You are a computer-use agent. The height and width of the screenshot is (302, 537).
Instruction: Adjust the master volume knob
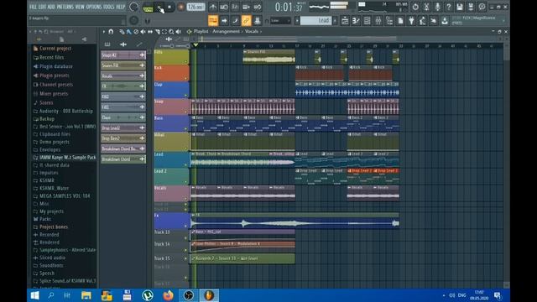[x=134, y=7]
